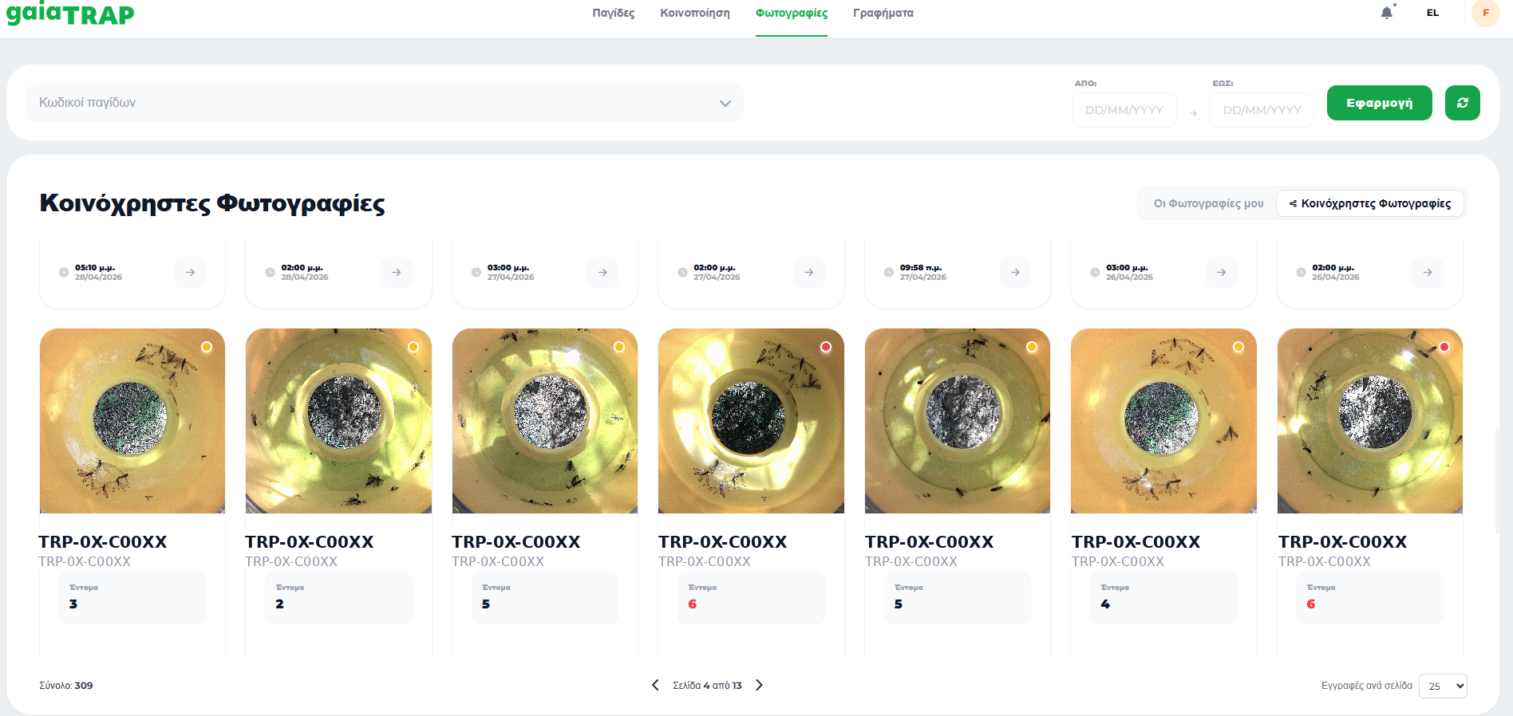Viewport: 1513px width, 716px height.
Task: Click the Εφαρμογή button
Action: (x=1379, y=103)
